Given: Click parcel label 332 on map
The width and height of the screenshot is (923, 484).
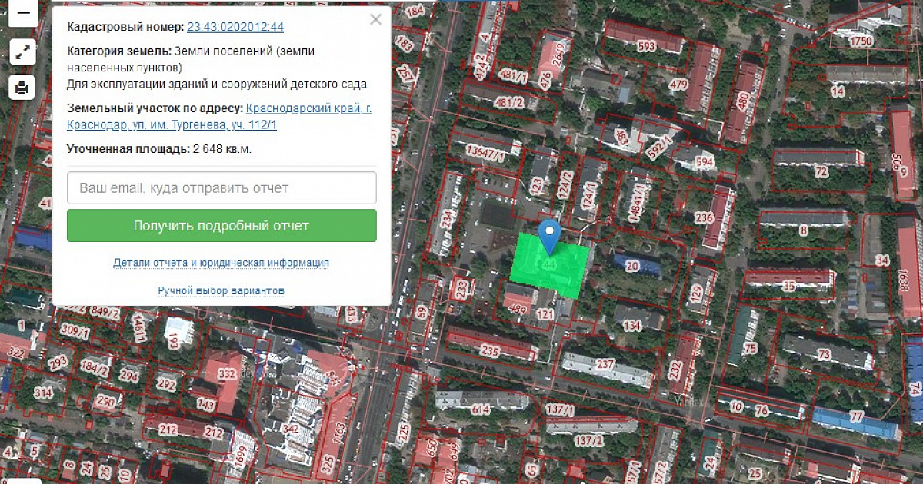Looking at the screenshot, I should point(226,373).
